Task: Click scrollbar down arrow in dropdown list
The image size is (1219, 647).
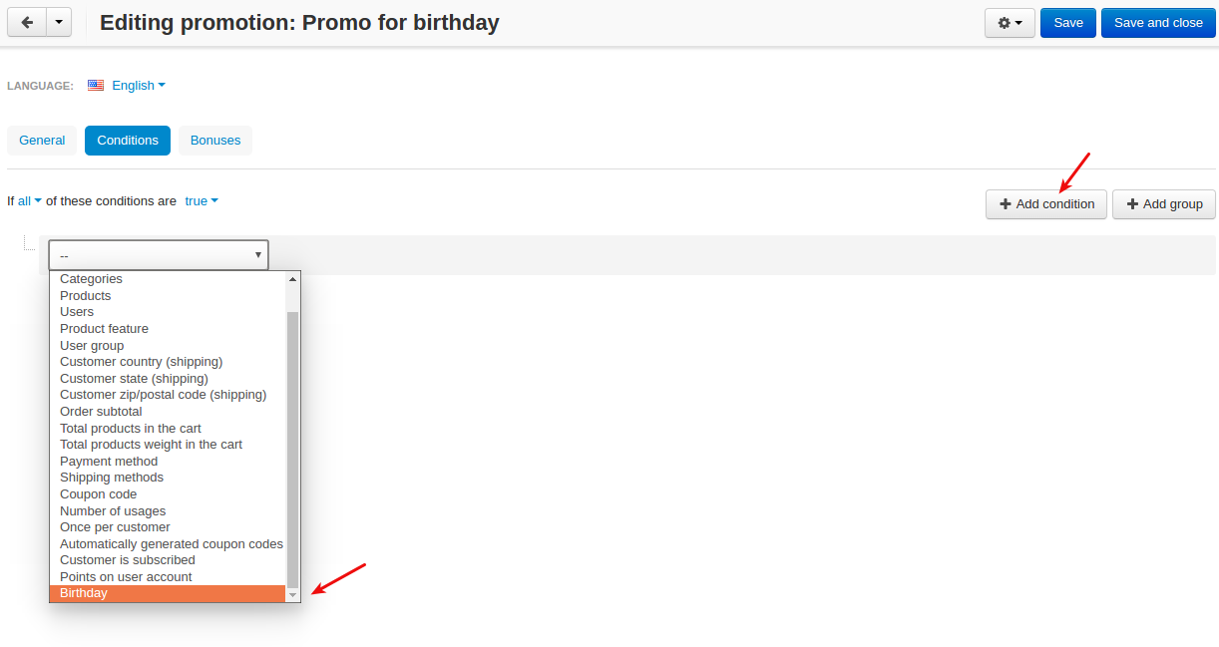Action: [x=292, y=594]
